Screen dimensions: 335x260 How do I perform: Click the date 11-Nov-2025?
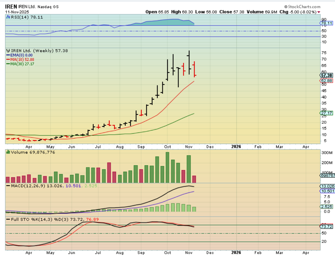click(x=17, y=12)
